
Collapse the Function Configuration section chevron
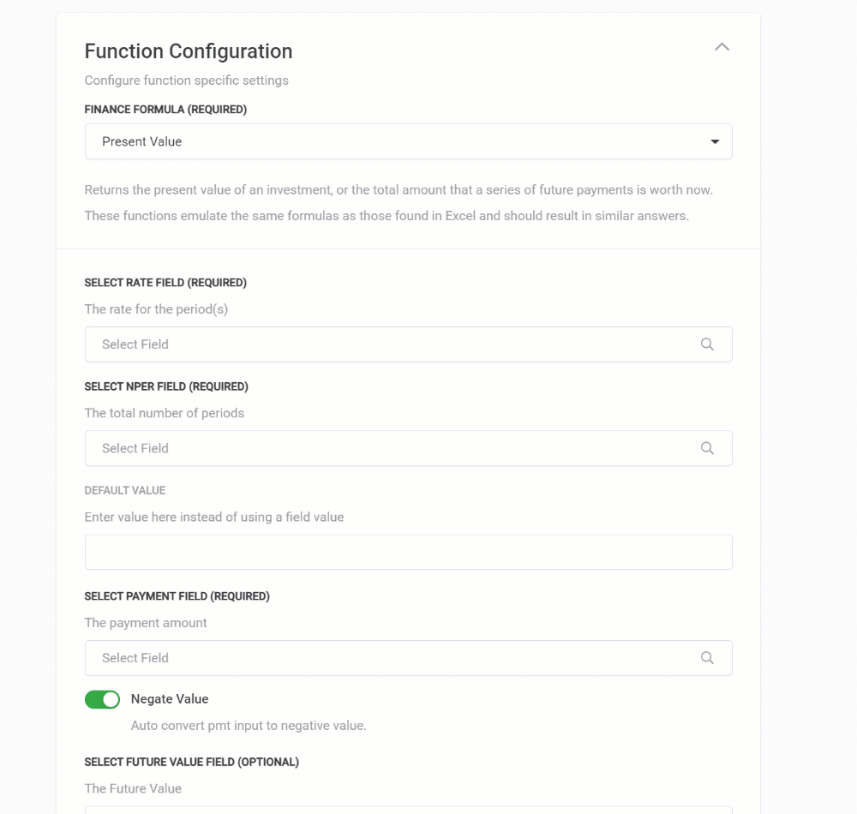(x=722, y=47)
